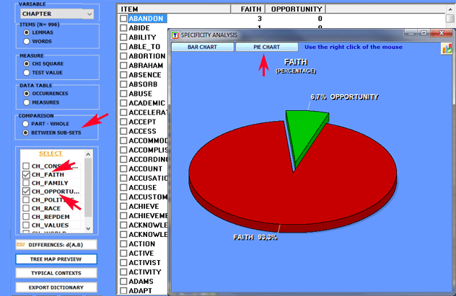456x296 pixels.
Task: Select the ACTIVIST row text
Action: (144, 263)
